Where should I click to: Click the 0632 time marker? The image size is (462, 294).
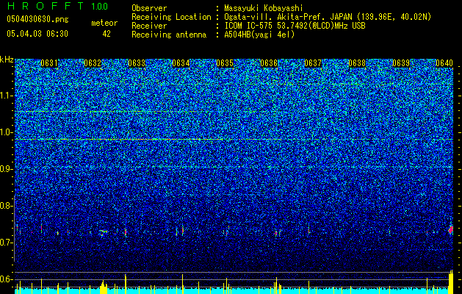pos(93,63)
